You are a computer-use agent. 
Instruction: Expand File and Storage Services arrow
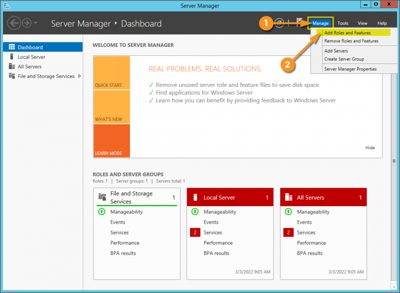click(79, 76)
